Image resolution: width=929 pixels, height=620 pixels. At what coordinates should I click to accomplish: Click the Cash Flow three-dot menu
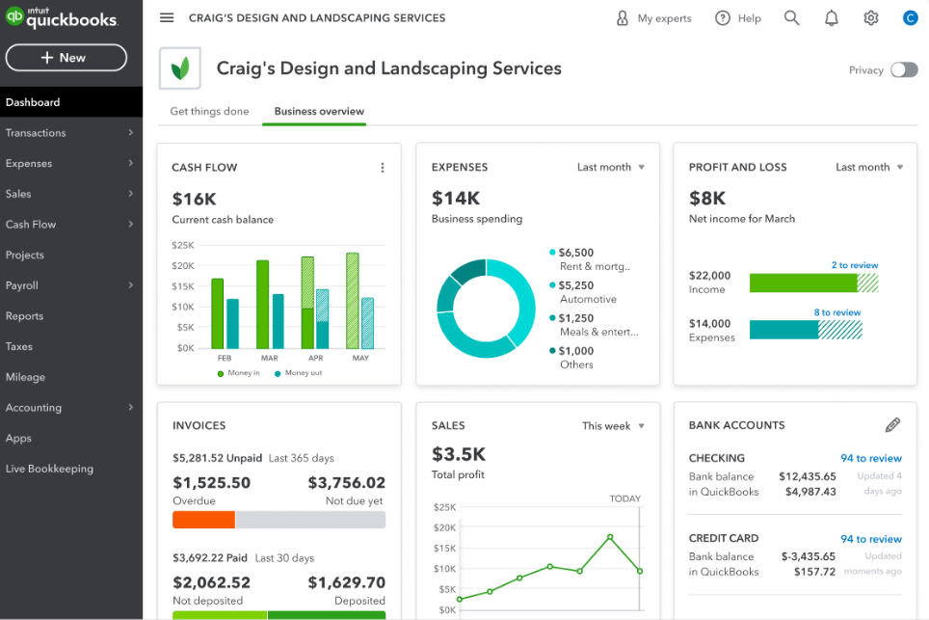tap(383, 168)
